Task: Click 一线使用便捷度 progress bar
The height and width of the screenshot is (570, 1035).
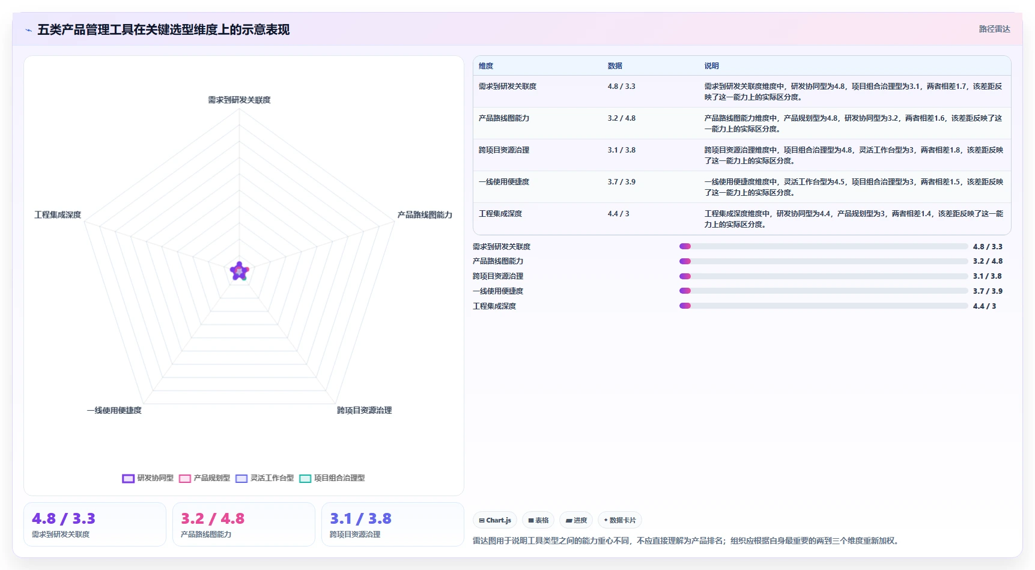Action: point(824,291)
